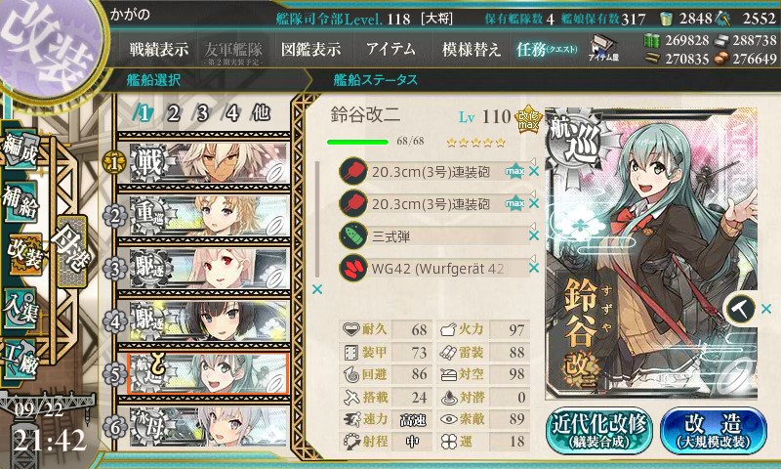Select the 水母 ship in slot 6
The image size is (781, 469).
[x=204, y=426]
